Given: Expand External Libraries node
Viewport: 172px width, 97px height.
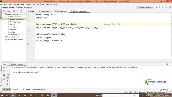Looking at the screenshot, I should [3, 37].
